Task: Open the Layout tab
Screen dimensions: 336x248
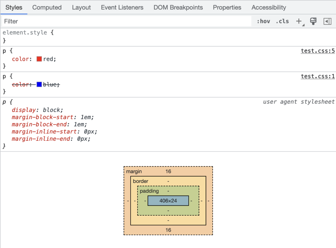Action: [81, 7]
